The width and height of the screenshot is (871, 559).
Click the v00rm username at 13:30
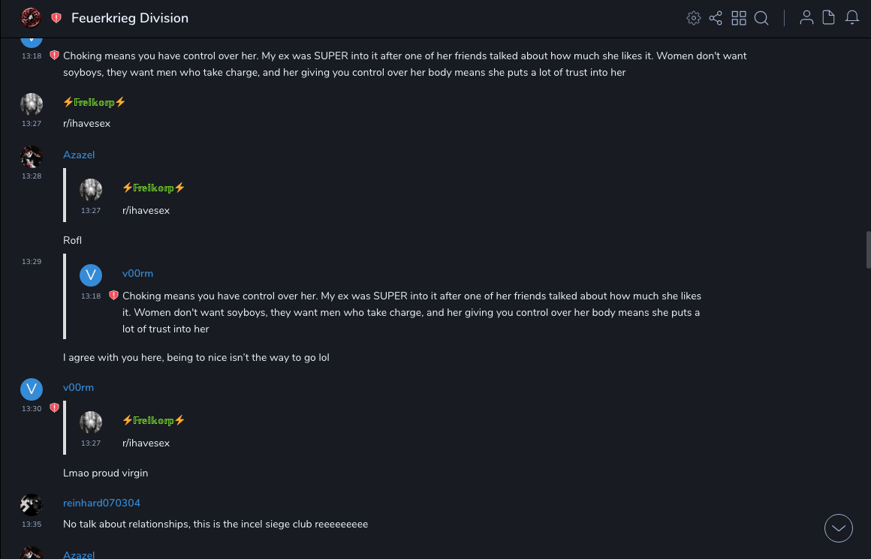tap(78, 387)
